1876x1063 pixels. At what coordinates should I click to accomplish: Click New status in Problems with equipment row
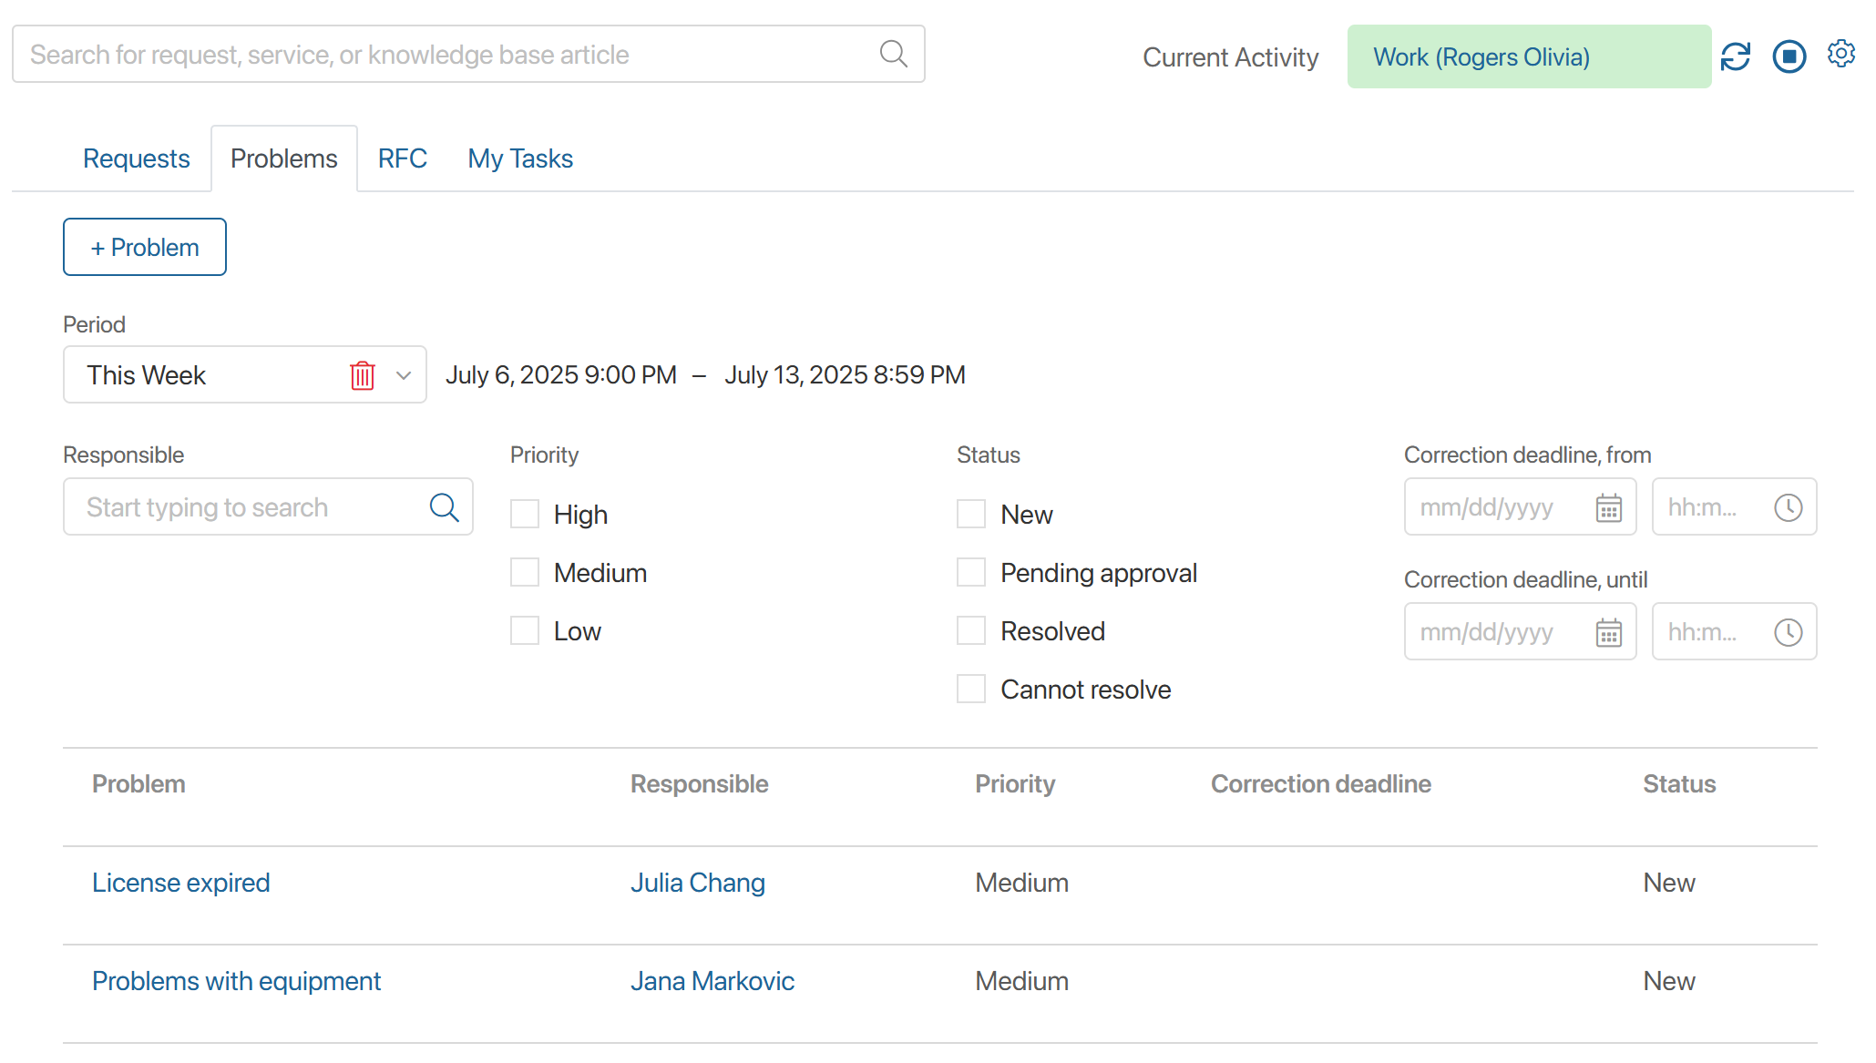pos(1668,981)
